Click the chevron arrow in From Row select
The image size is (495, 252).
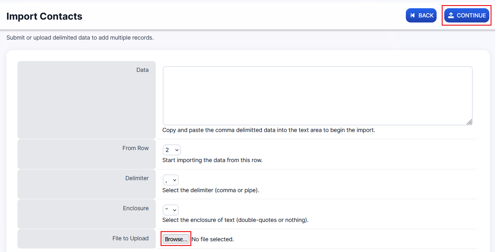[177, 150]
